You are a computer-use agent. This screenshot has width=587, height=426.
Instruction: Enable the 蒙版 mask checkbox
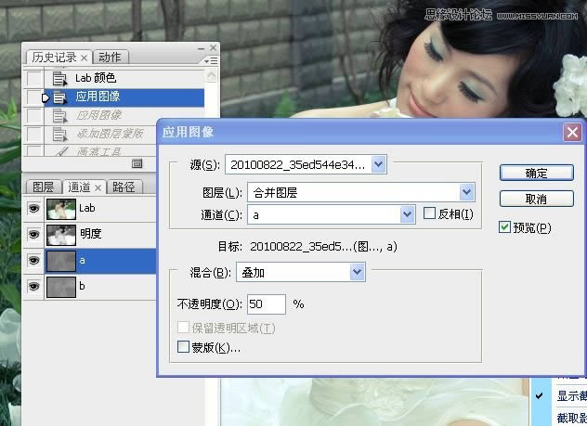tap(183, 347)
